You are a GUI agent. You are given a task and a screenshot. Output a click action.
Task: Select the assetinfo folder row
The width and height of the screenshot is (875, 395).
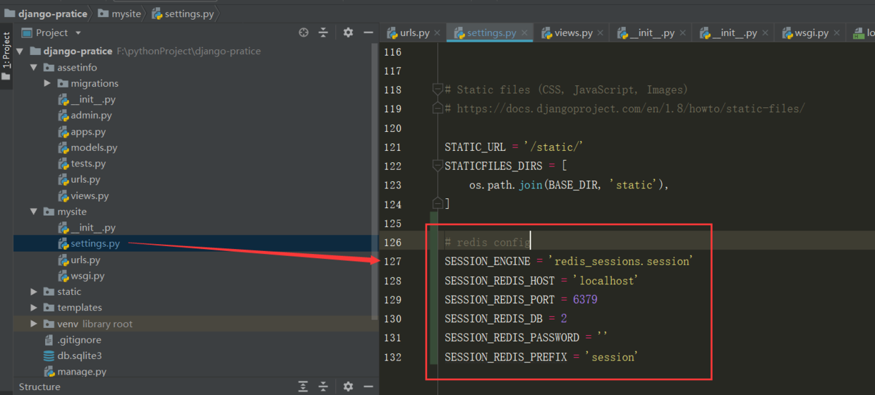pos(196,67)
